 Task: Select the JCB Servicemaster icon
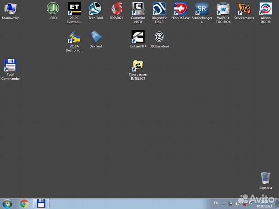point(244,9)
